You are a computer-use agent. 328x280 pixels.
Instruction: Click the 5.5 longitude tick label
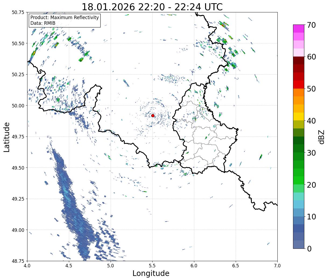[x=153, y=266]
